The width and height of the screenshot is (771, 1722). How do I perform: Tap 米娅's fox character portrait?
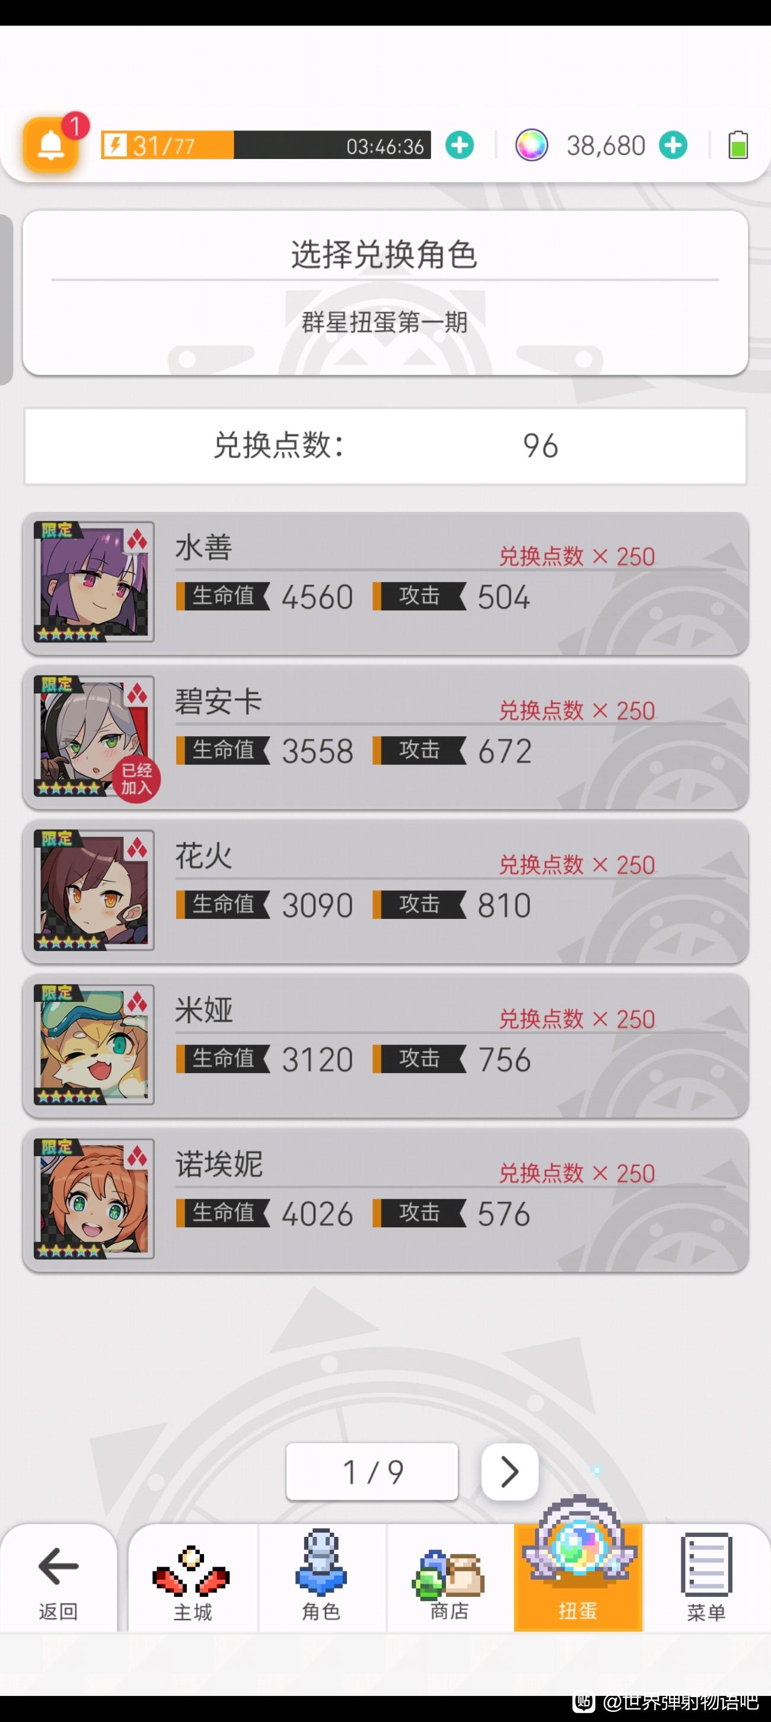click(94, 1044)
